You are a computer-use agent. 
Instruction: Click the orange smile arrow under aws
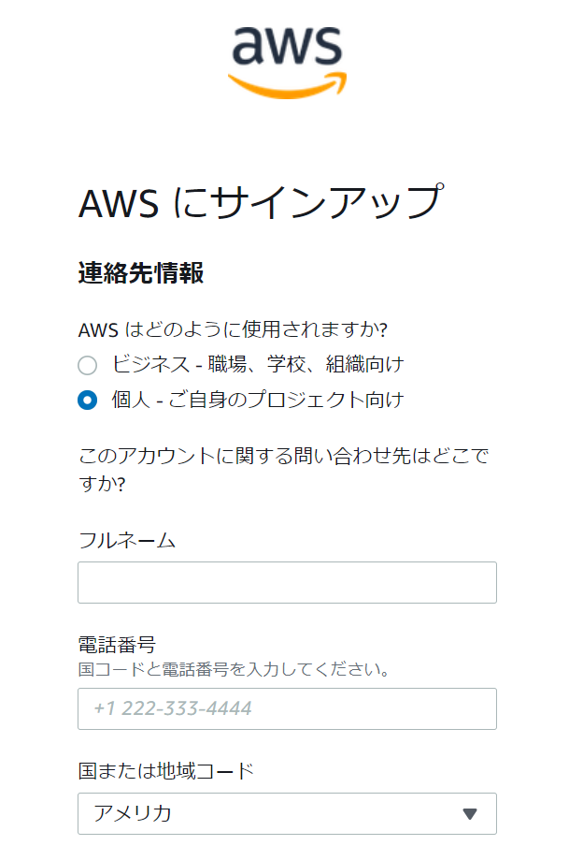[x=288, y=85]
